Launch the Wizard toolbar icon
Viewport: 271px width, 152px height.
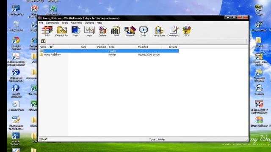[130, 31]
